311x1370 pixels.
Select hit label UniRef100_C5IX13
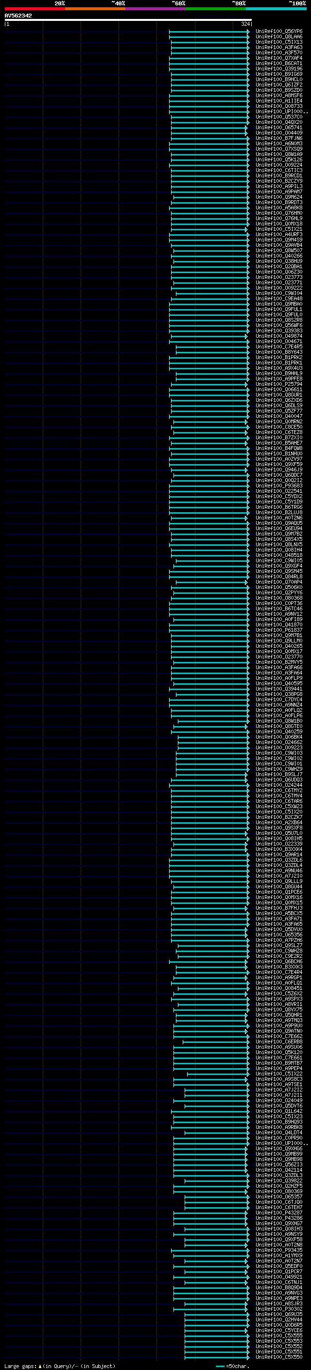(279, 42)
